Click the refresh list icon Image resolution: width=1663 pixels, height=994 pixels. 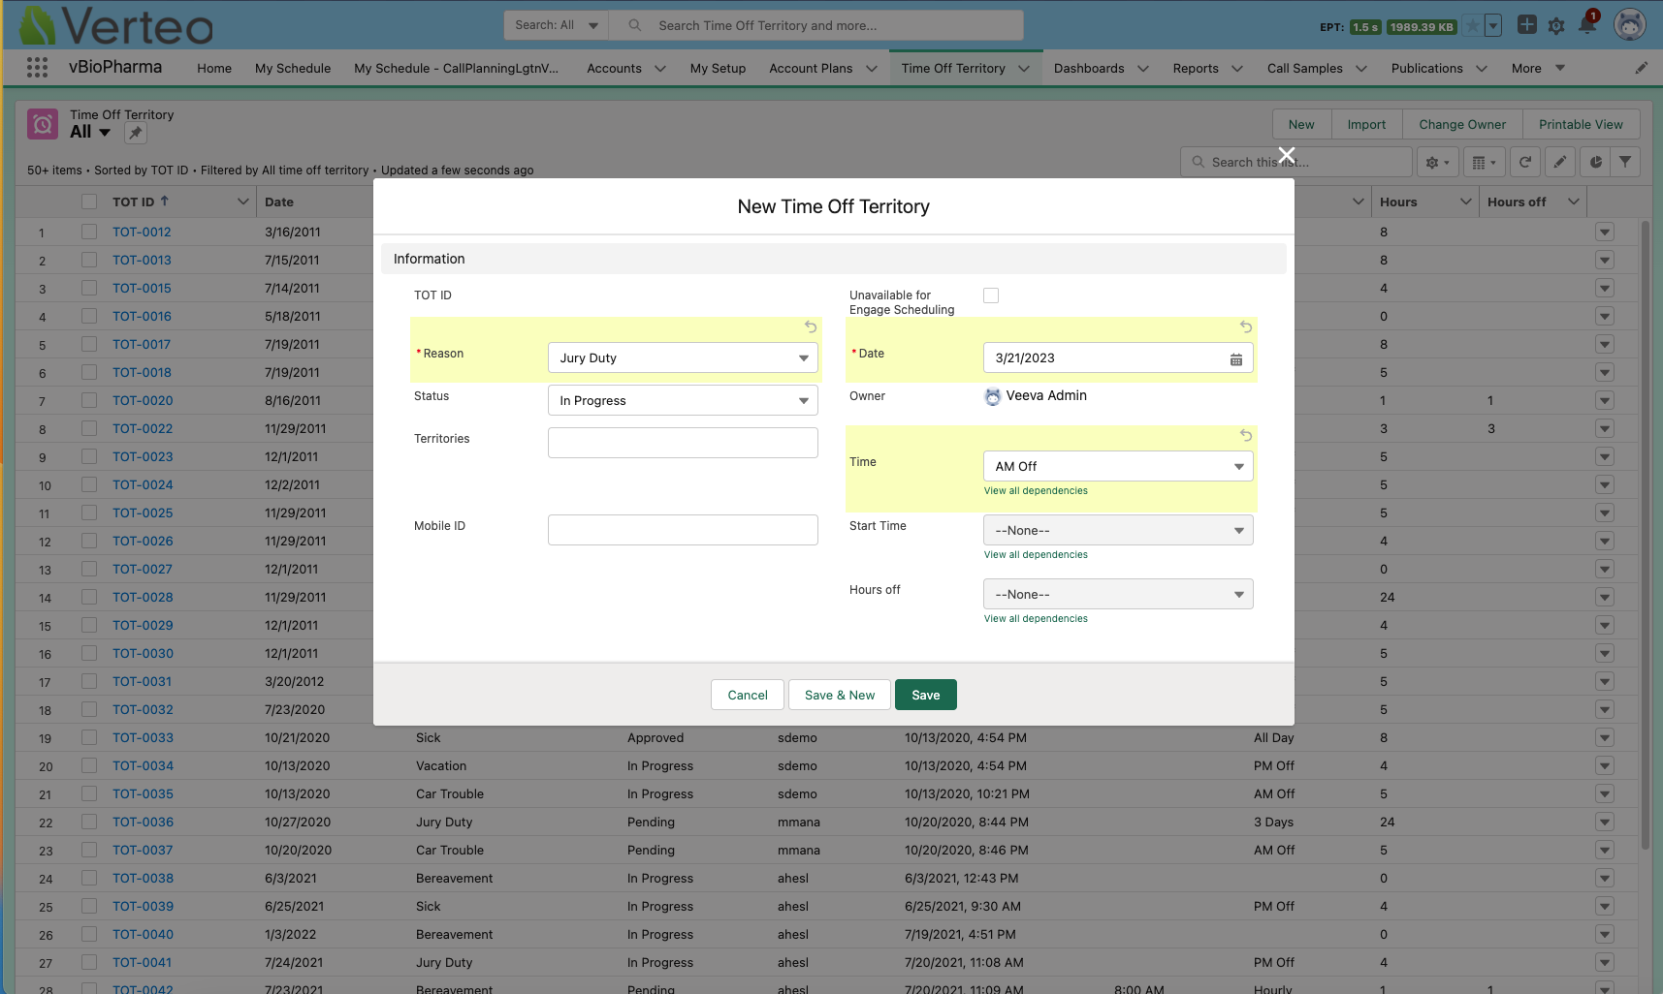coord(1524,163)
